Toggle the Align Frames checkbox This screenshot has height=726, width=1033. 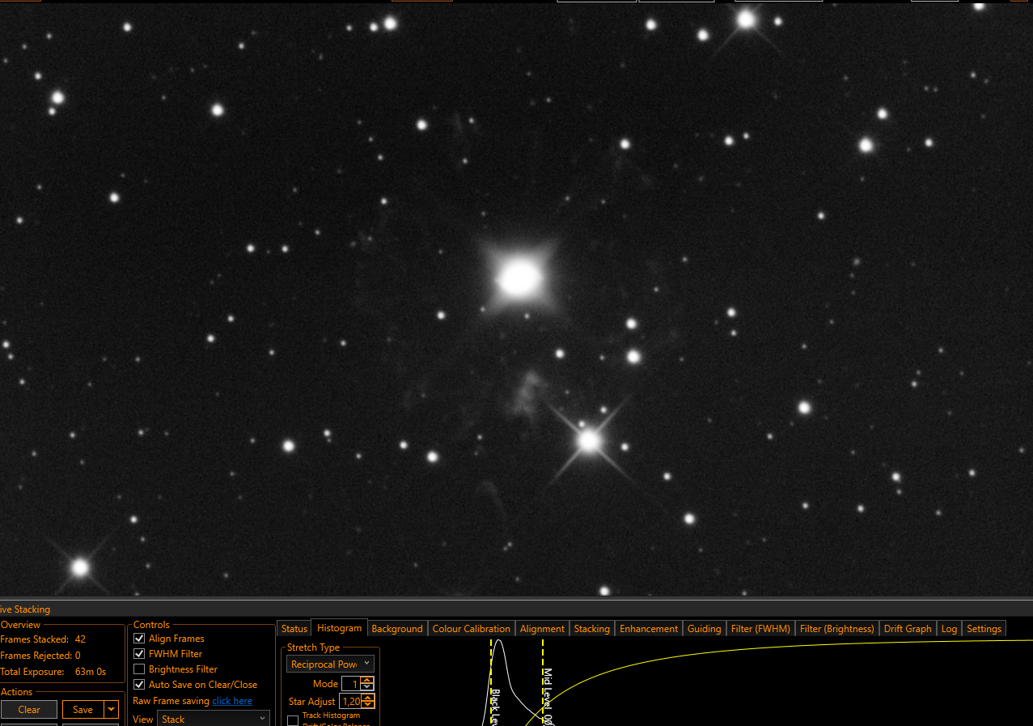click(139, 639)
